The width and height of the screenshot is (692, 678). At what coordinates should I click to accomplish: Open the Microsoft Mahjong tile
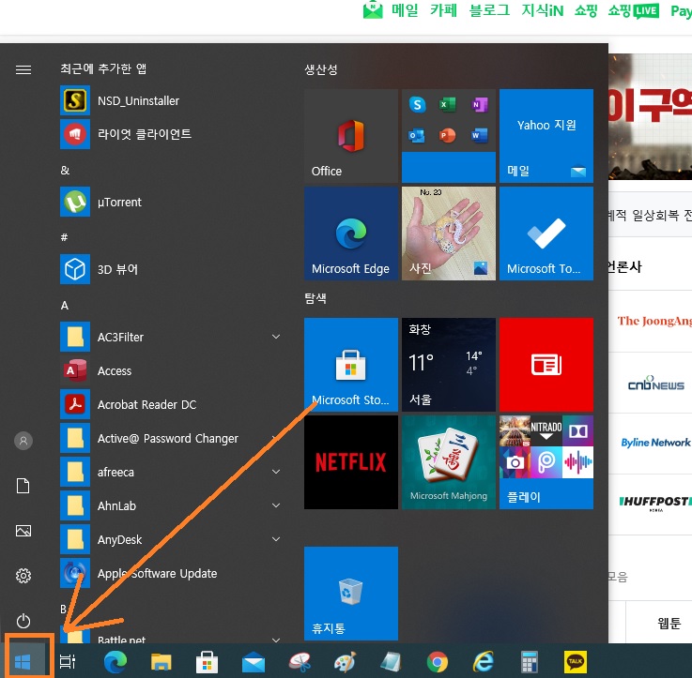coord(449,462)
